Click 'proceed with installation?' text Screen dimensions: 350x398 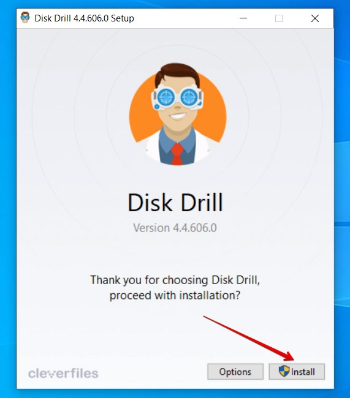point(175,296)
